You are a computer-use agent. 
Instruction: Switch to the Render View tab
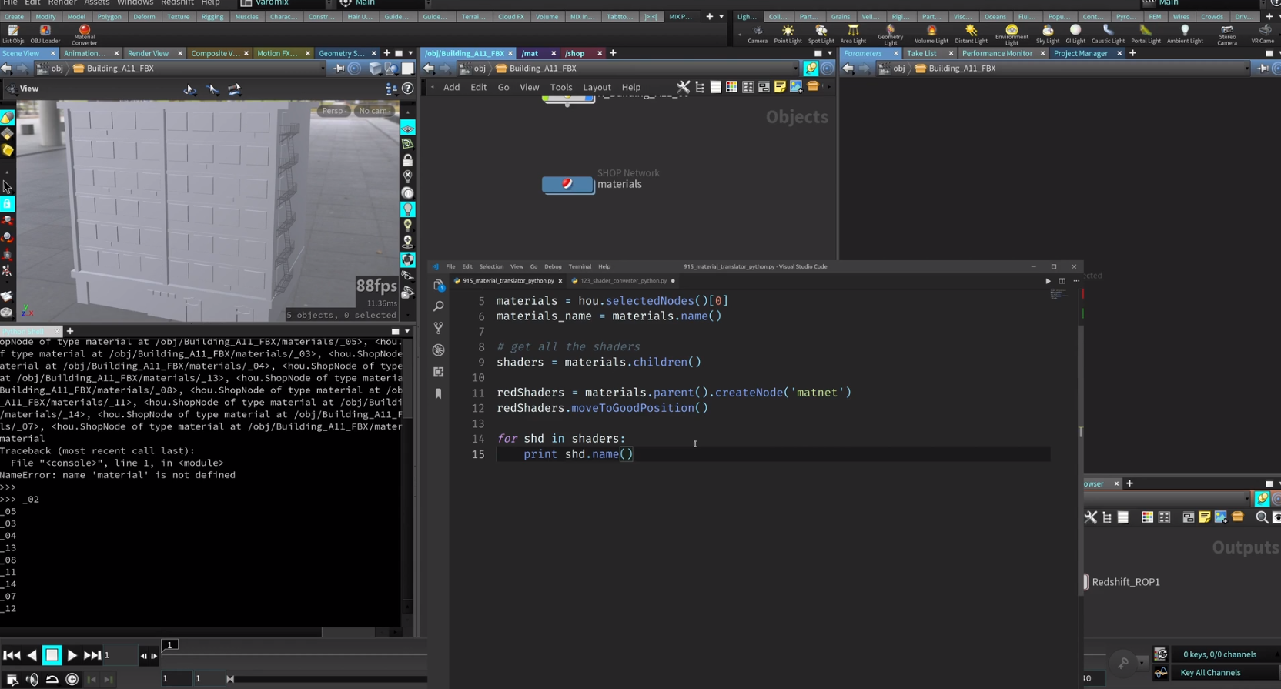click(148, 53)
